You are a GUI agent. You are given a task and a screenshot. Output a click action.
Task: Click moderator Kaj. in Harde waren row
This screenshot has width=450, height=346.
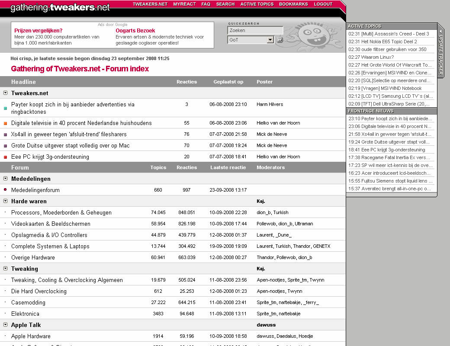point(260,201)
